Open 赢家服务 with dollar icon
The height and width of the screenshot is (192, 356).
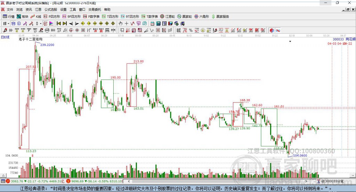coord(220,17)
